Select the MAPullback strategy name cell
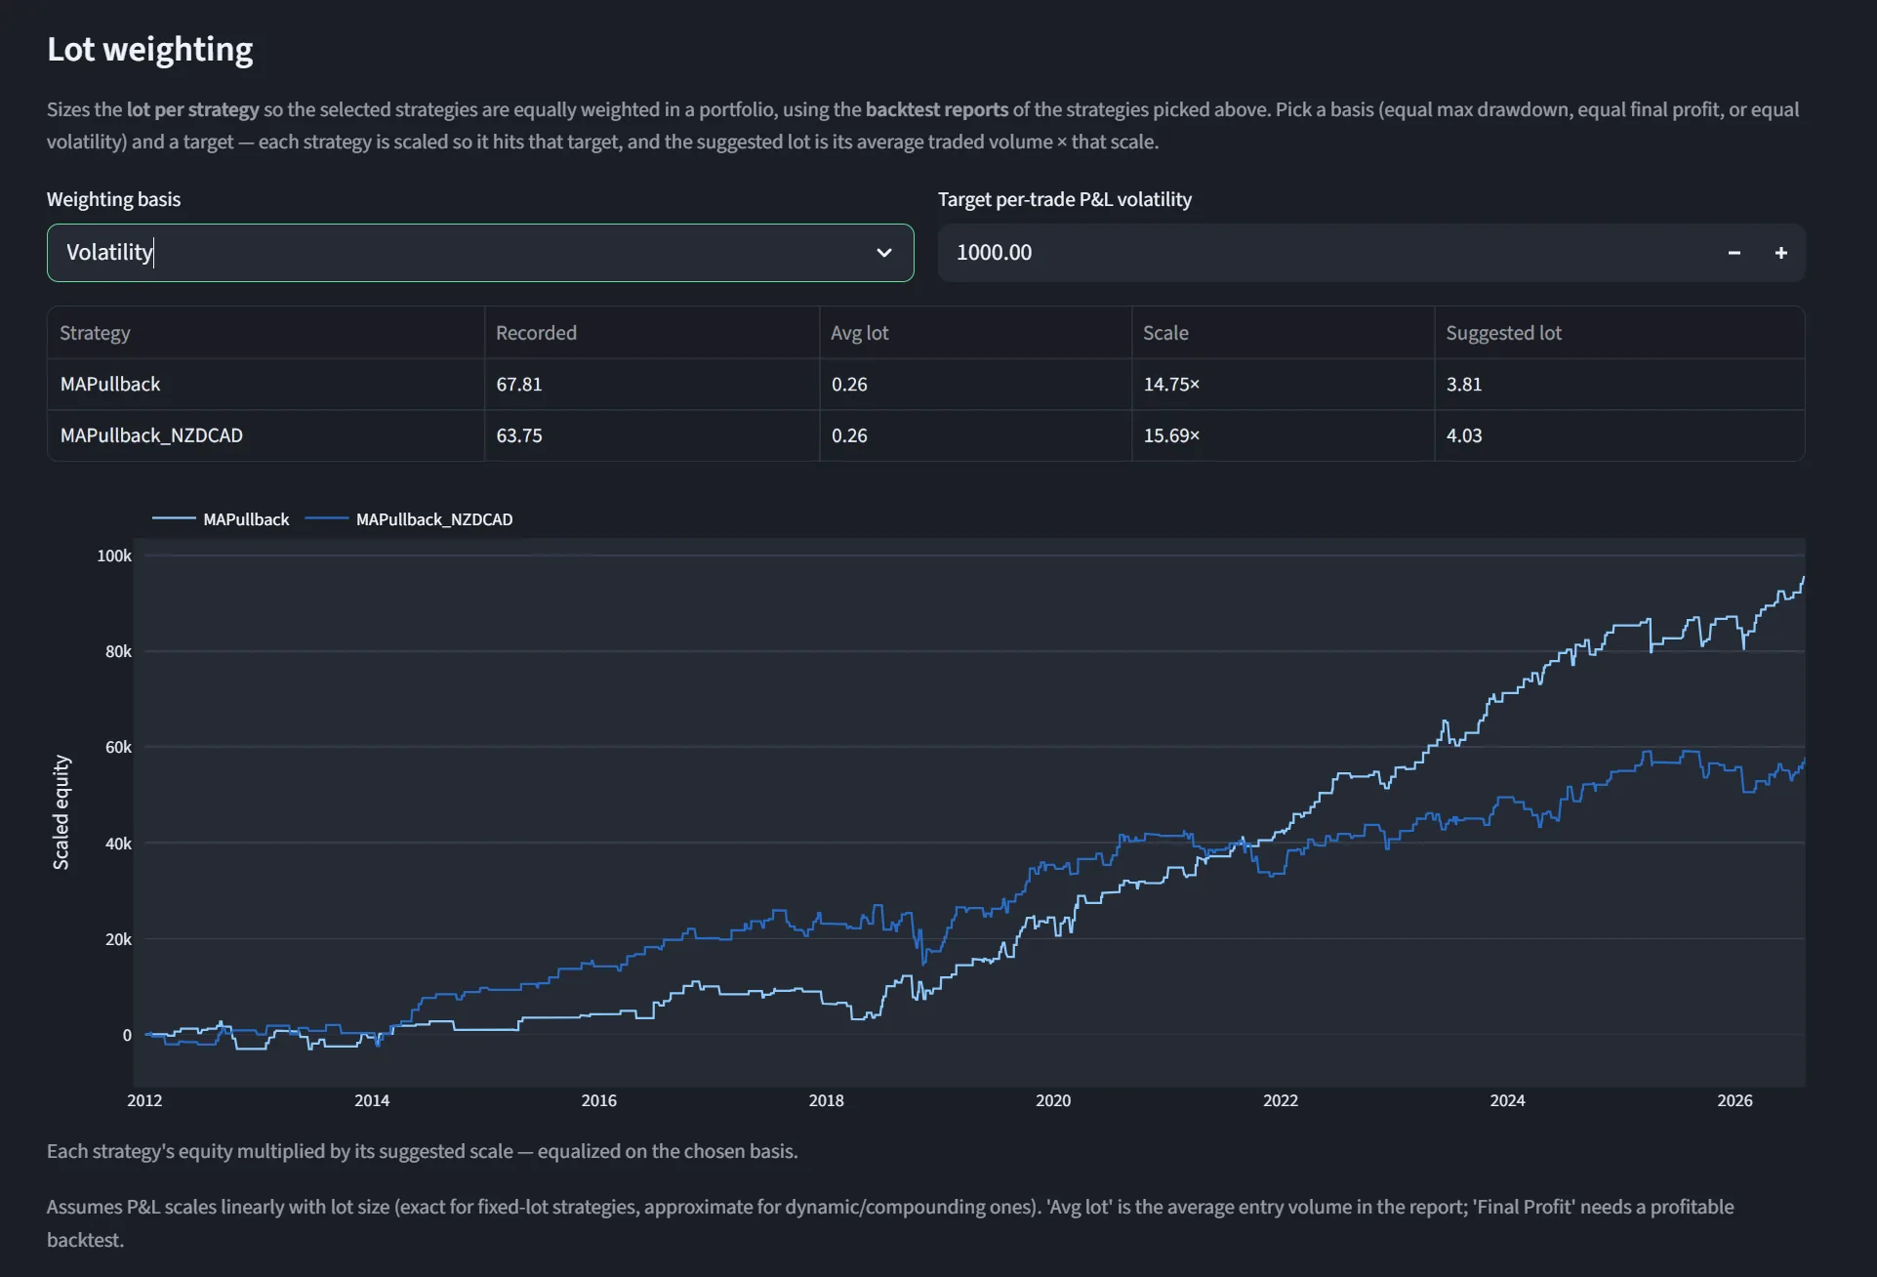 point(265,385)
